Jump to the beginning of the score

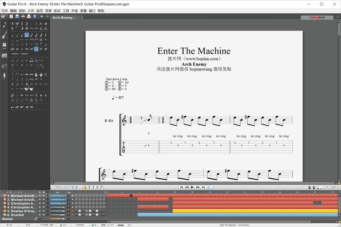pos(181,187)
